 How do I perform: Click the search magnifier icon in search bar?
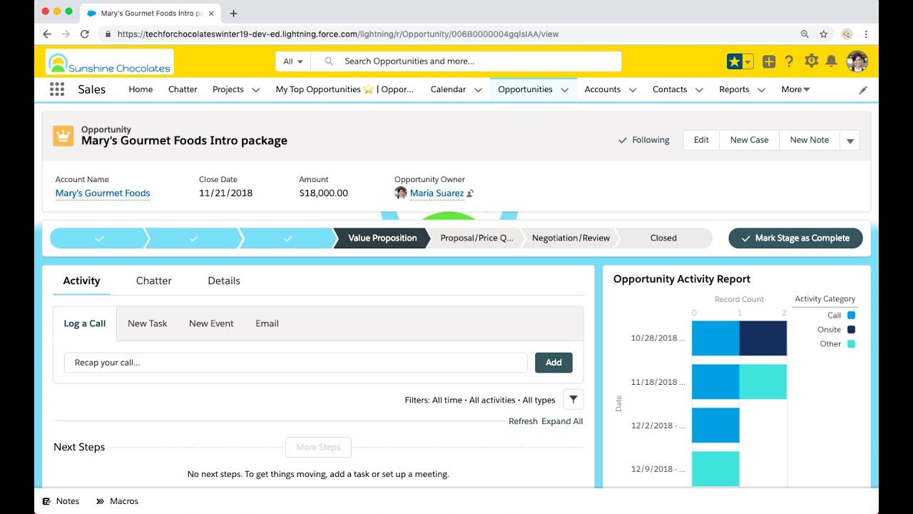click(329, 61)
